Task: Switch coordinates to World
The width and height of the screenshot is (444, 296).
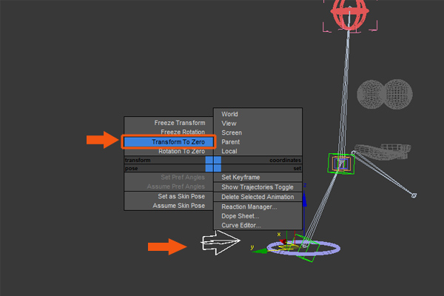Action: pos(229,114)
